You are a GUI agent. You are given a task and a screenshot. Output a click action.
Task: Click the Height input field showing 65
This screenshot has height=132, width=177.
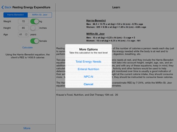[24, 28]
